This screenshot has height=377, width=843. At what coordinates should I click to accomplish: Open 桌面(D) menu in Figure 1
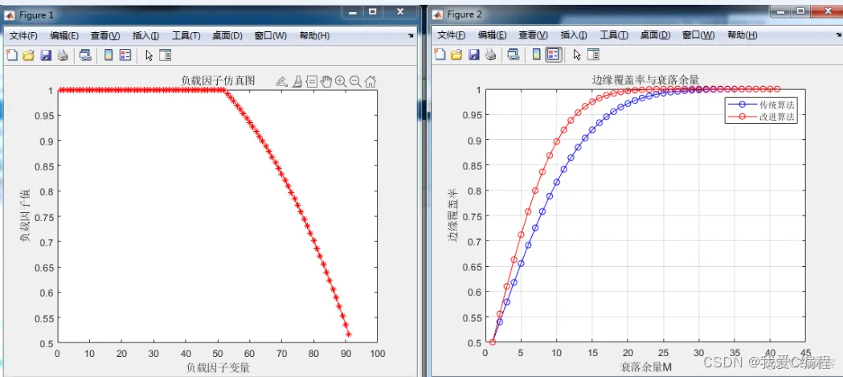click(227, 36)
